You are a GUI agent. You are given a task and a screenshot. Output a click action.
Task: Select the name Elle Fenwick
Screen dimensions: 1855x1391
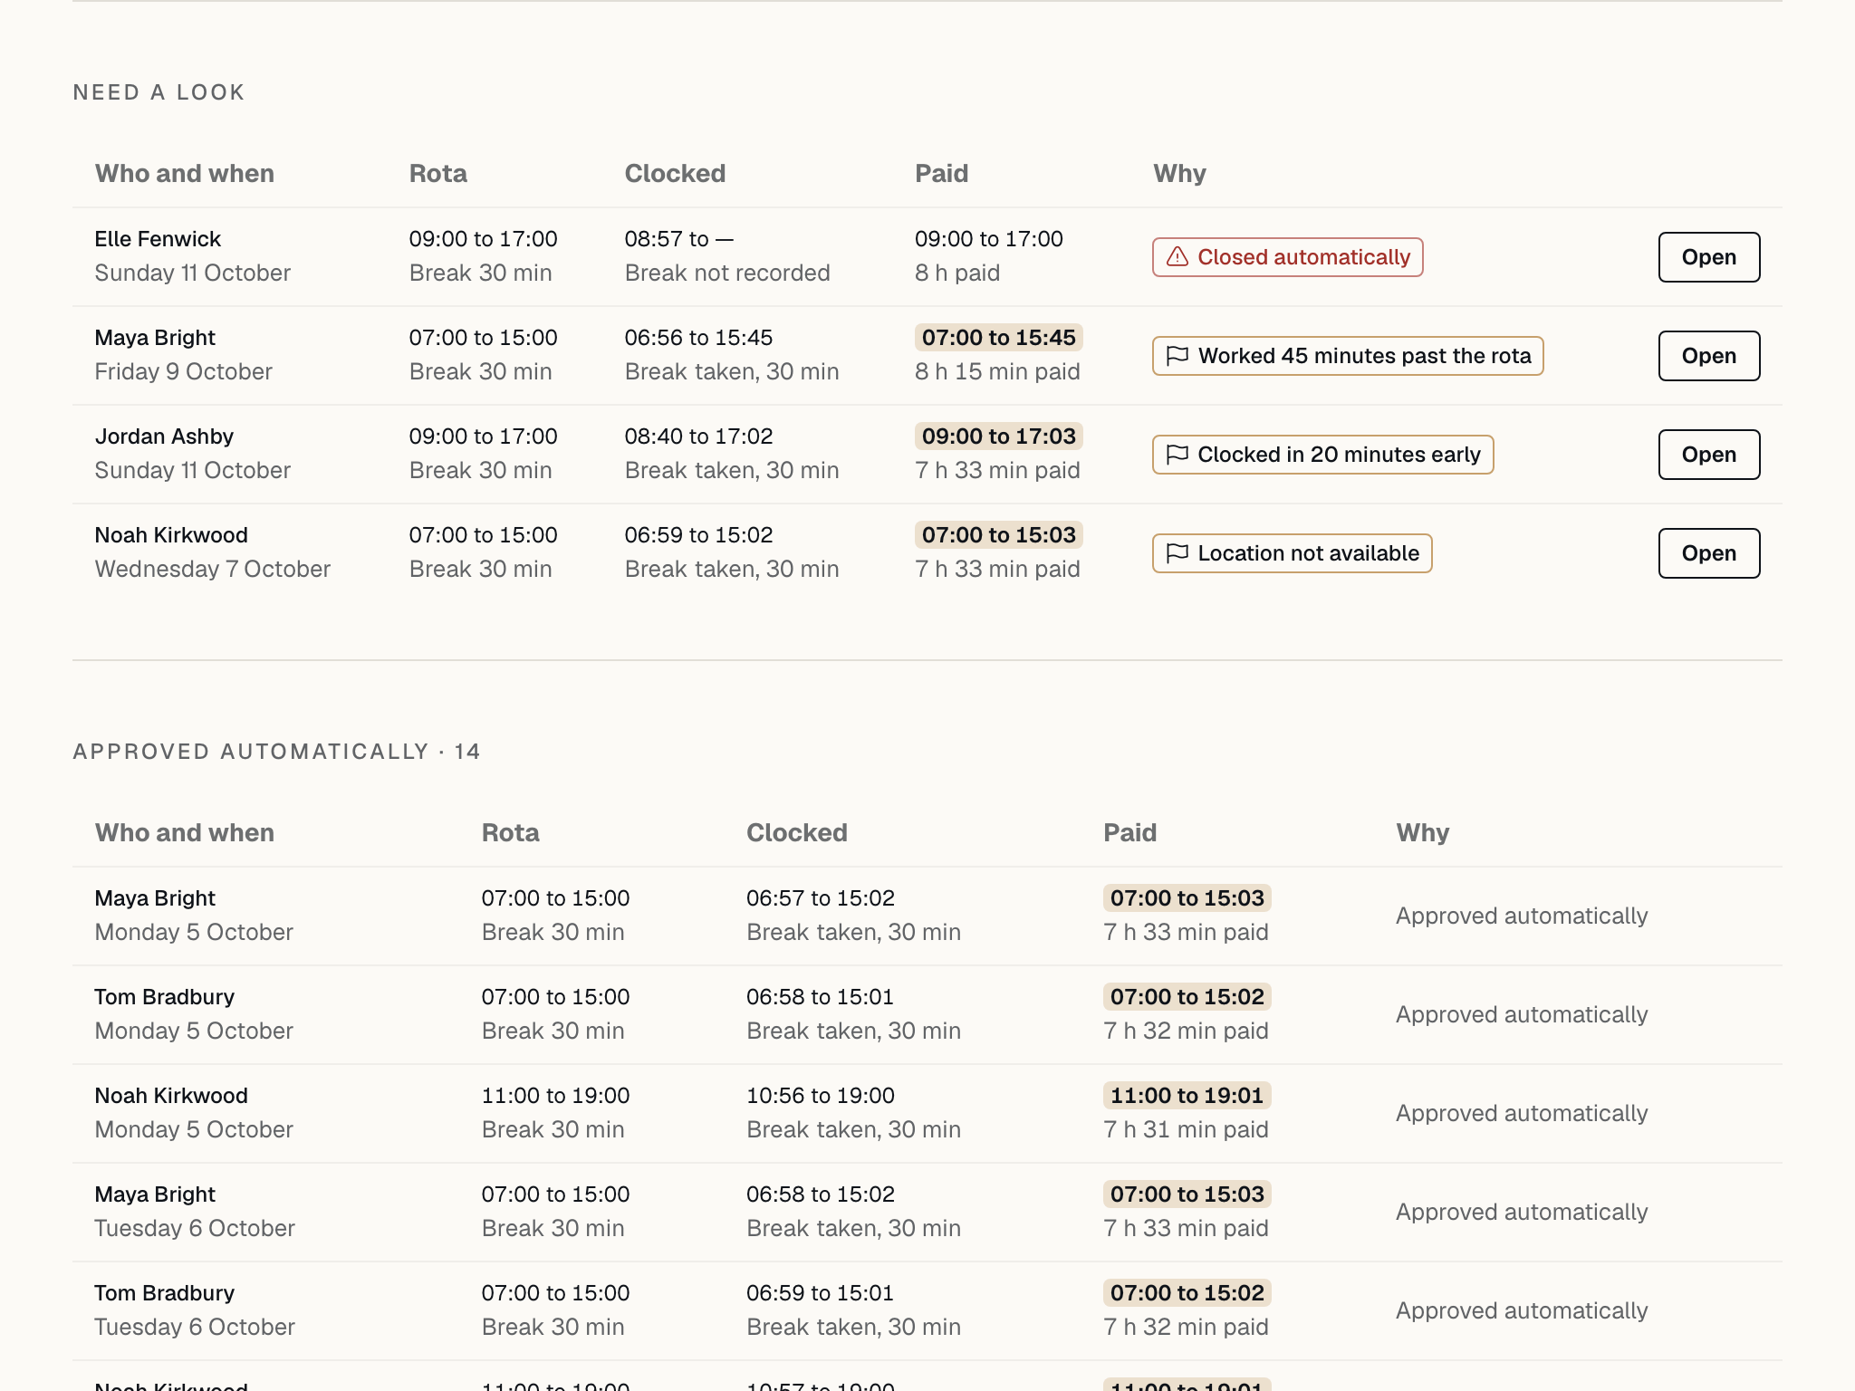click(x=158, y=239)
